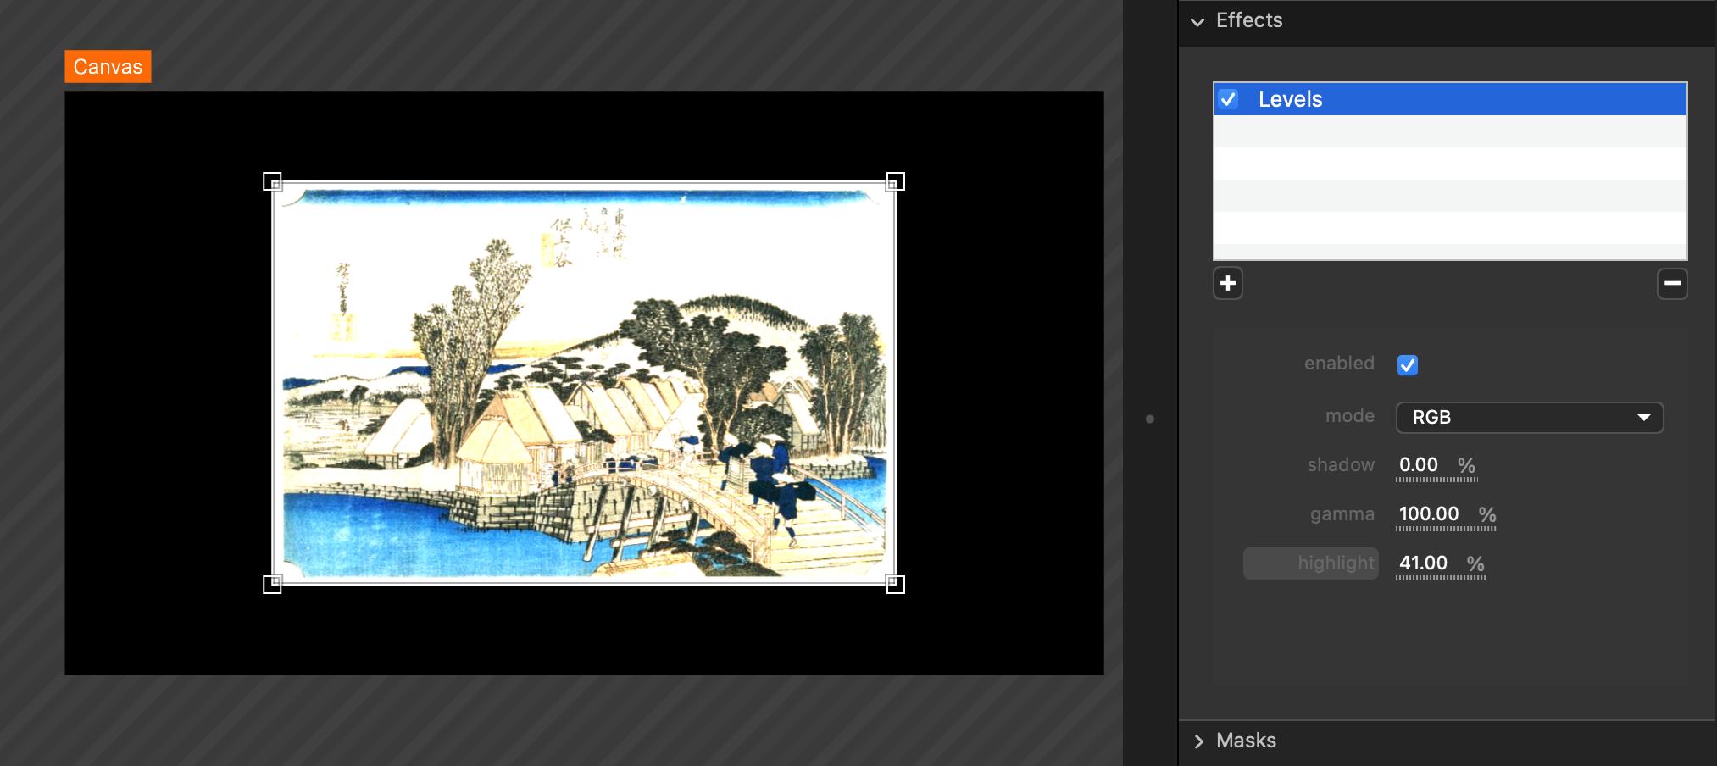Image resolution: width=1717 pixels, height=766 pixels.
Task: Click the highlight value of 41.00
Action: point(1423,563)
